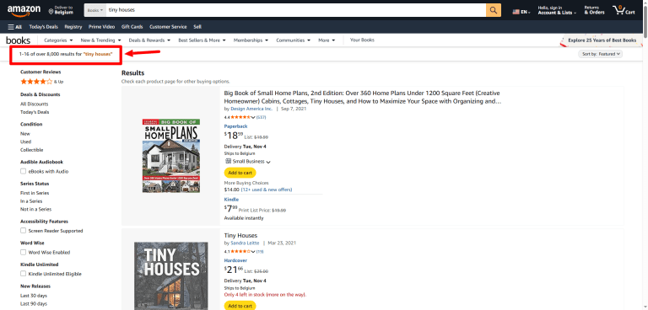This screenshot has height=310, width=648.
Task: Enable eBooks with Audio checkbox
Action: [x=23, y=171]
